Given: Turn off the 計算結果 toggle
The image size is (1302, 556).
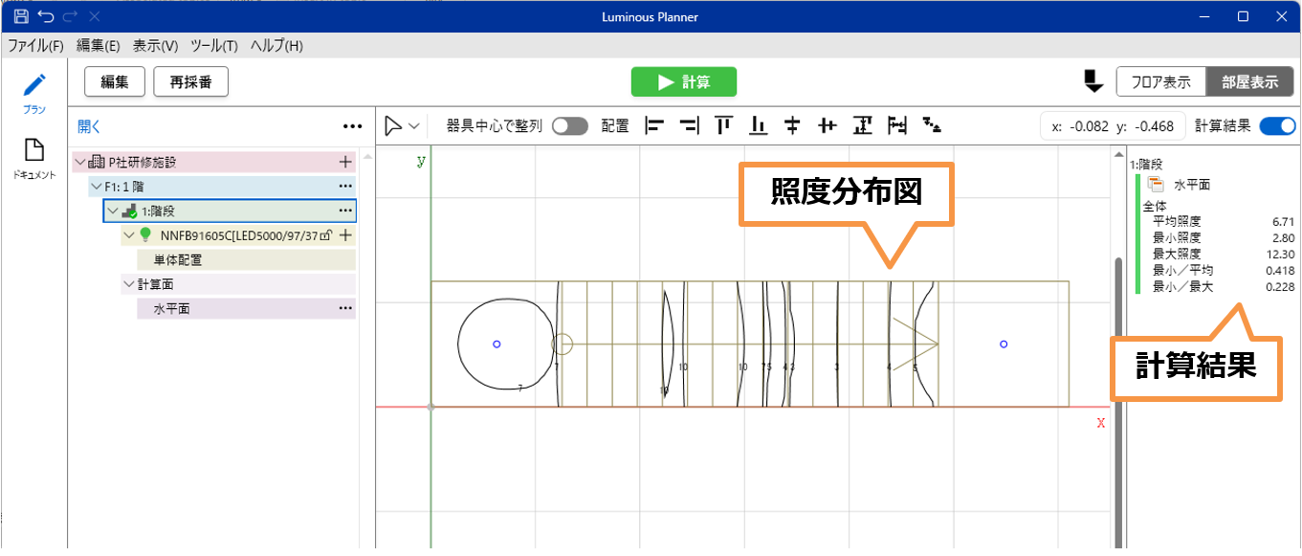Looking at the screenshot, I should tap(1277, 126).
